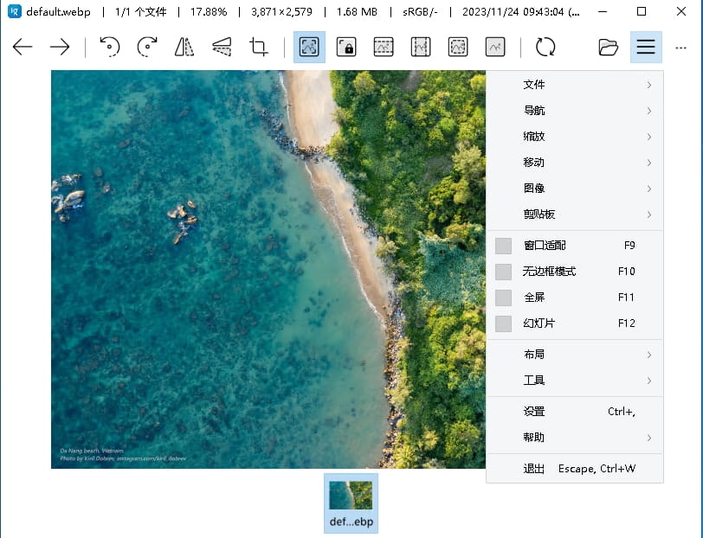Click the 17.88% zoom value in title bar

coord(209,11)
